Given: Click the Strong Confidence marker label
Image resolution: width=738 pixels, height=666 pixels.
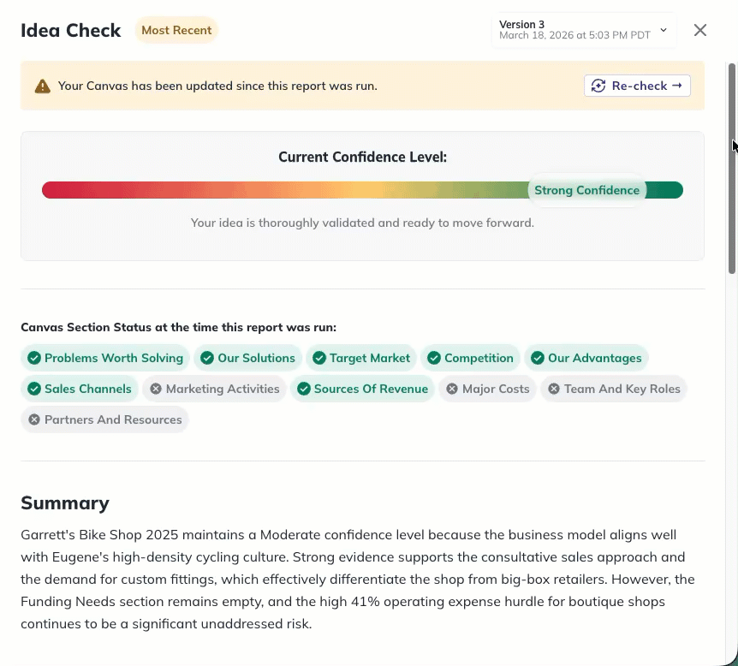Looking at the screenshot, I should pos(586,190).
